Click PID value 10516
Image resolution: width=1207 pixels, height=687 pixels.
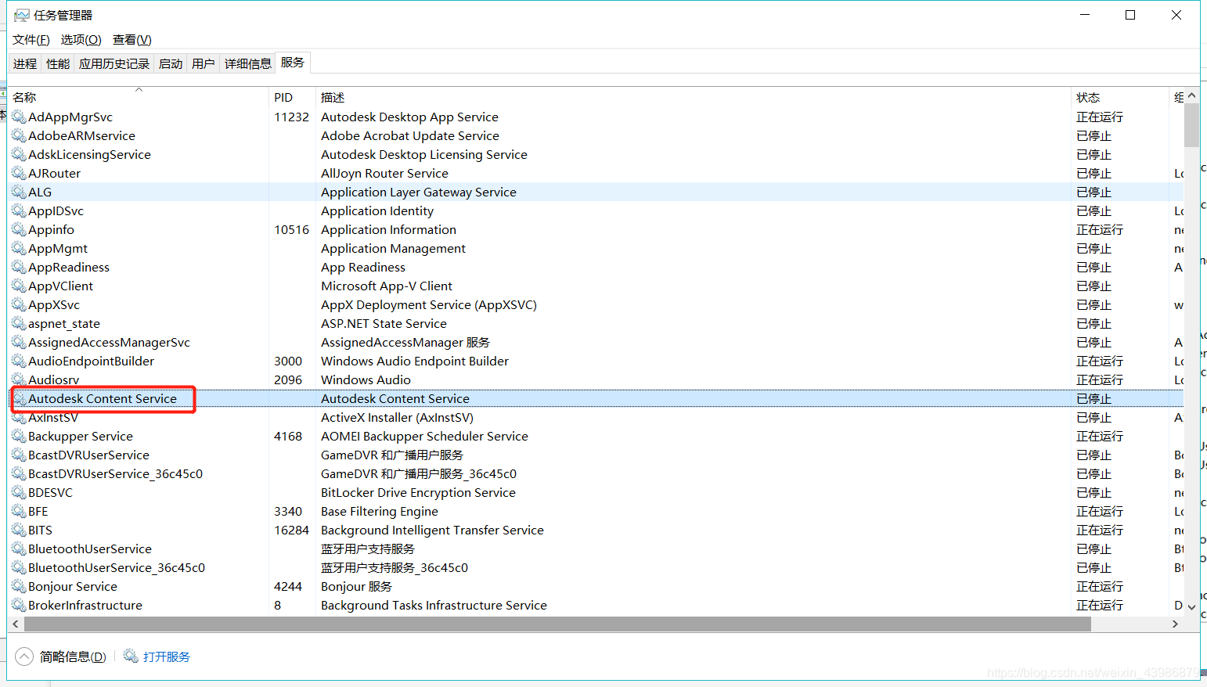(x=291, y=229)
